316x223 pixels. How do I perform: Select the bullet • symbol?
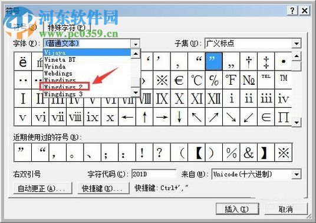[x=284, y=61]
